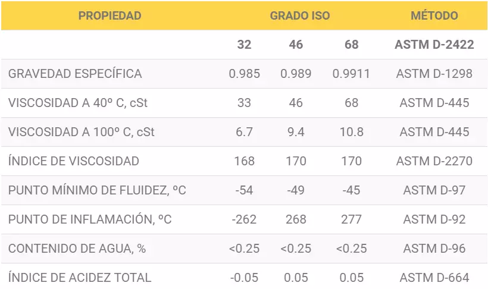Click the ÍNDICE DE VISCOSIDAD row label
The height and width of the screenshot is (289, 488).
(x=74, y=161)
